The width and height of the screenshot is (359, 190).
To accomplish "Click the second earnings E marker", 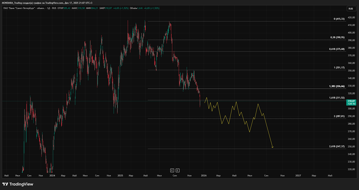I will (x=177, y=170).
